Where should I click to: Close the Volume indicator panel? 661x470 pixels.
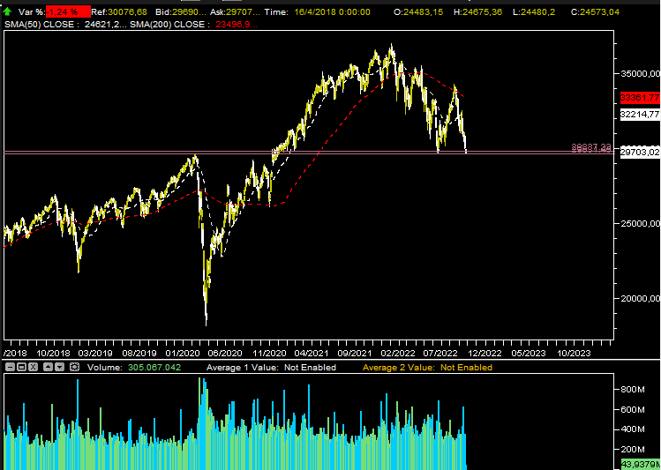coord(34,367)
